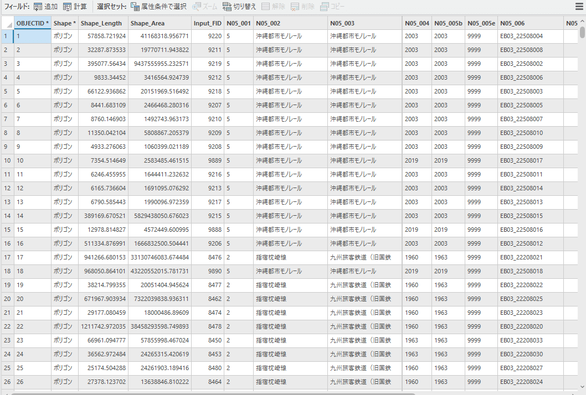
Task: Select the Shape column header
Action: tap(65, 23)
